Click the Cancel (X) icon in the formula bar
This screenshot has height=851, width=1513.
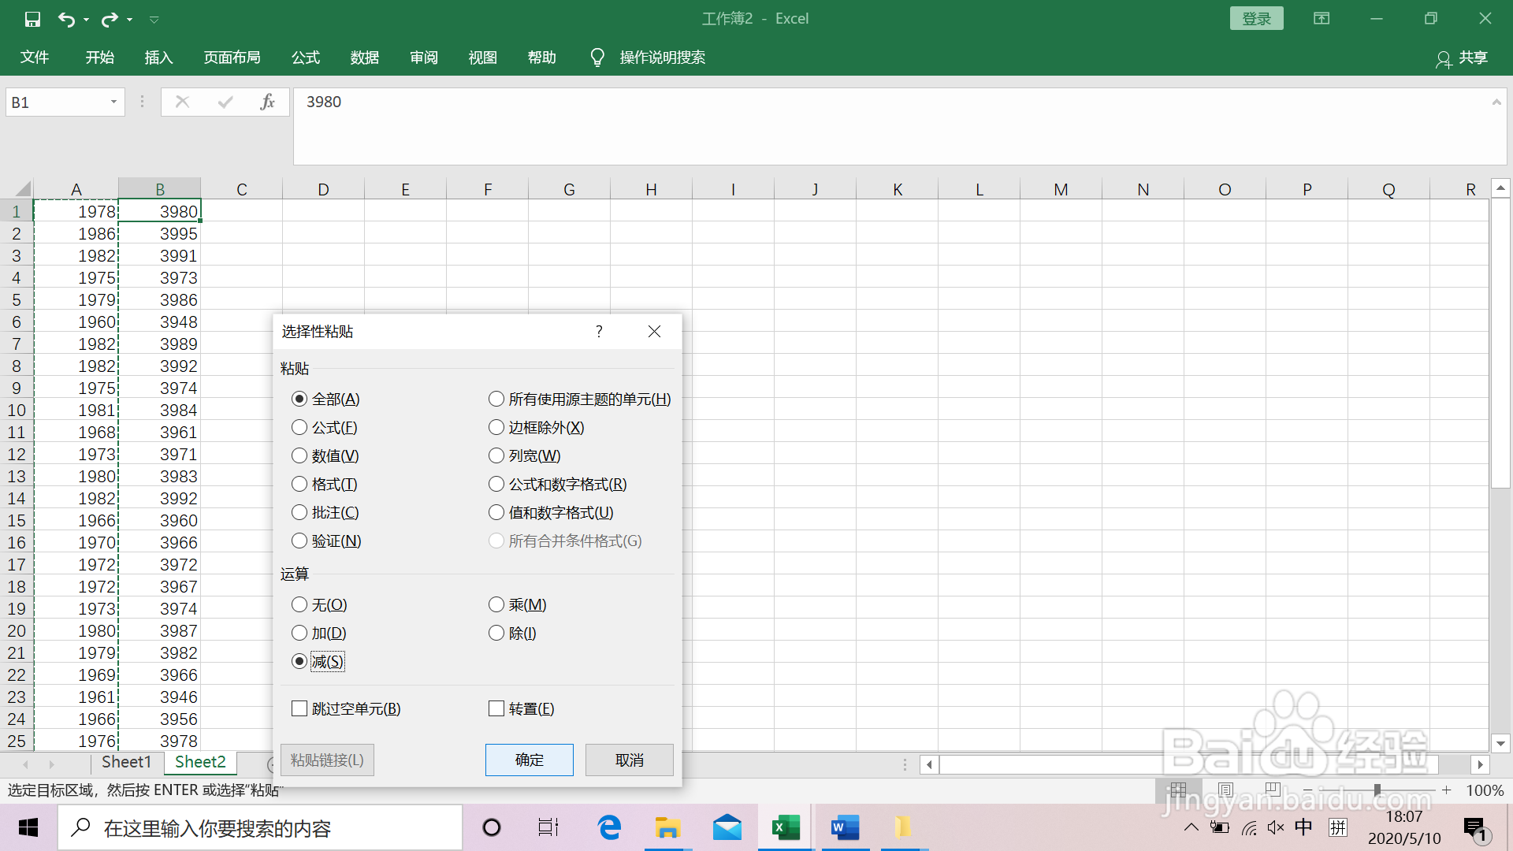182,101
